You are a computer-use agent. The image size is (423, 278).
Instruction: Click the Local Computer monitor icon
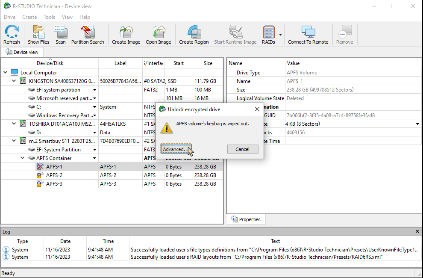pyautogui.click(x=15, y=72)
